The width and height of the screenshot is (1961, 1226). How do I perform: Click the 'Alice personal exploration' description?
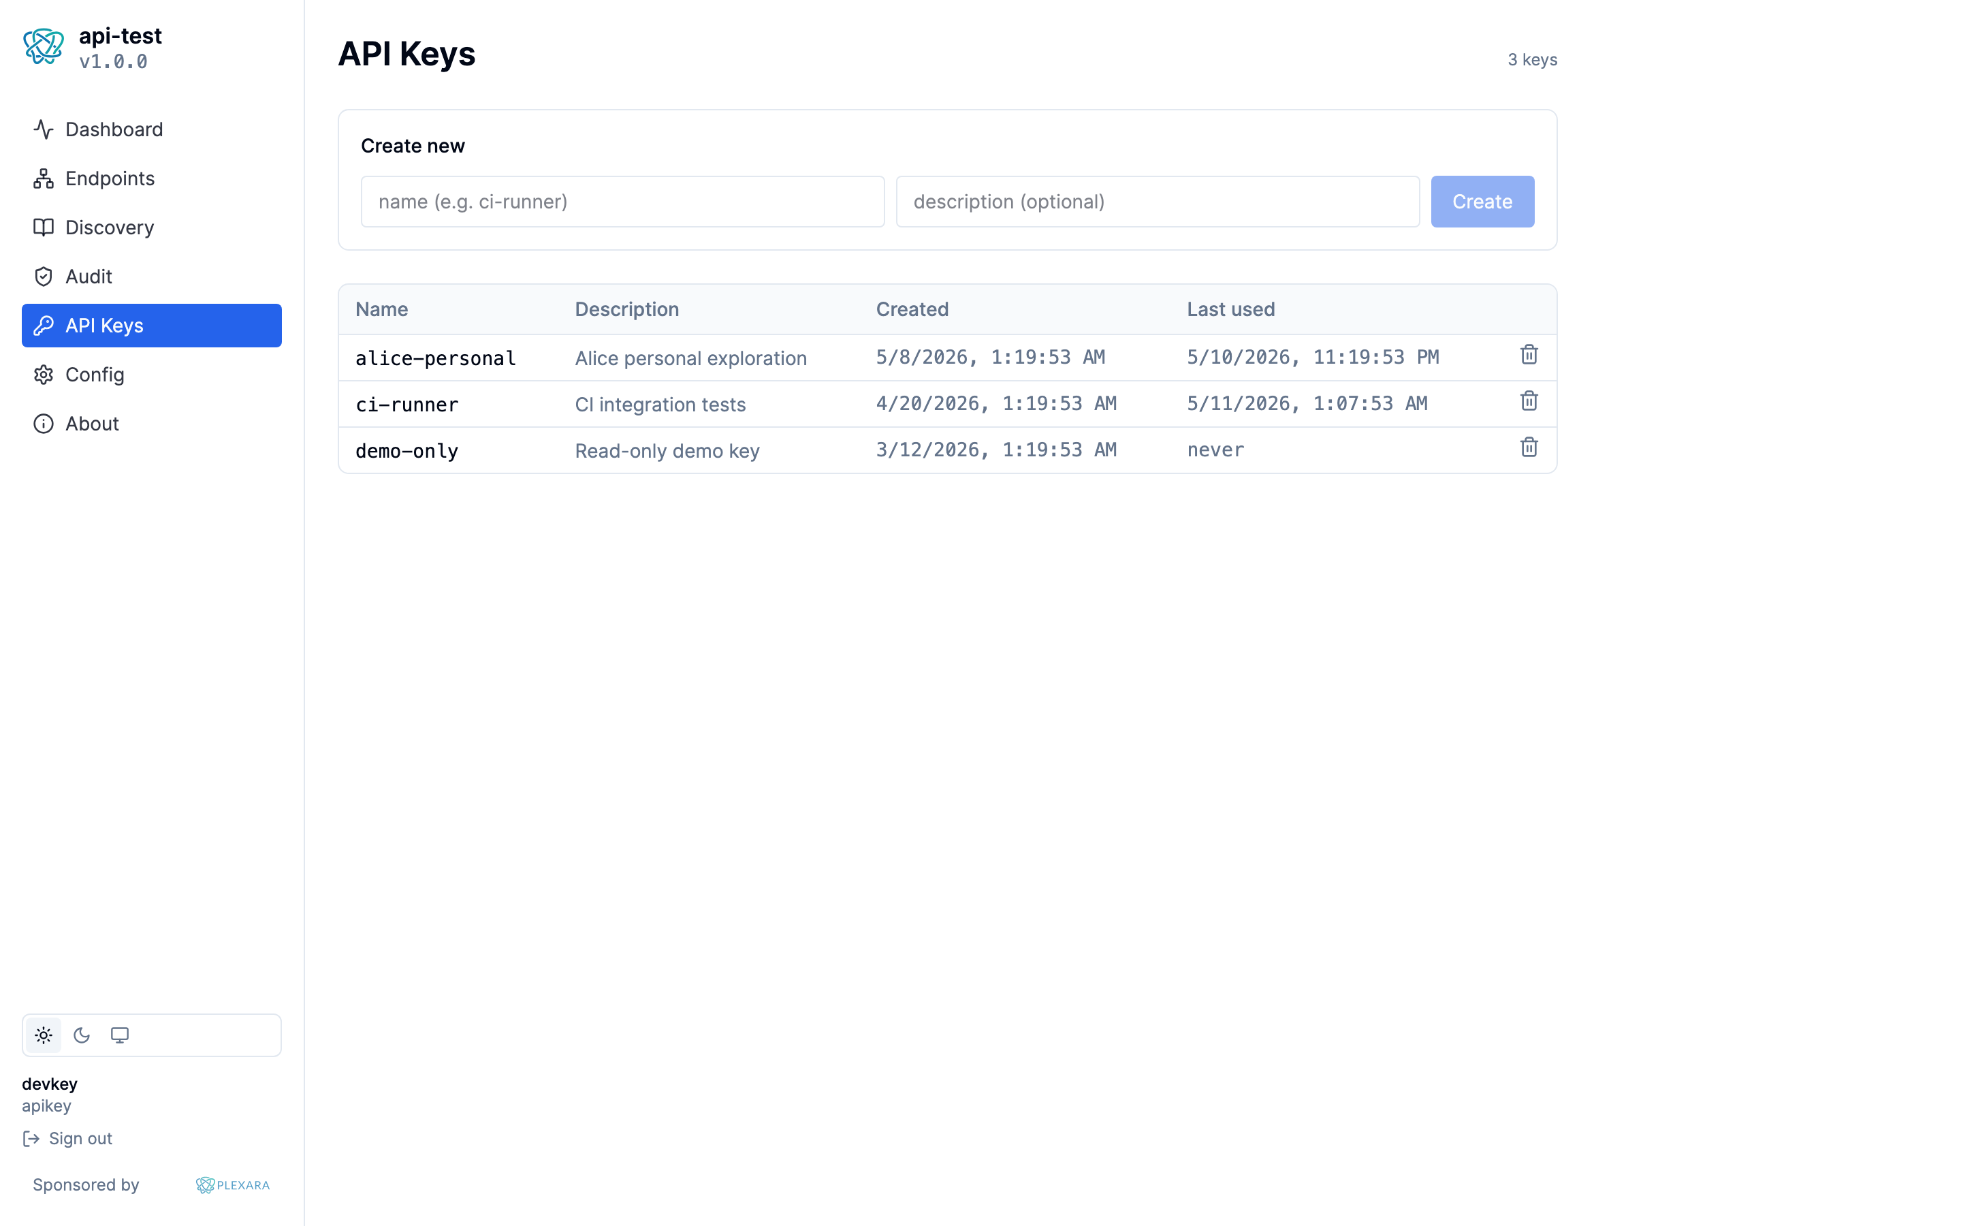click(690, 358)
